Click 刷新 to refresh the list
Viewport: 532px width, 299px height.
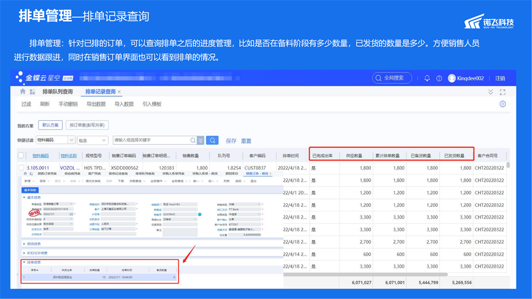[x=45, y=104]
